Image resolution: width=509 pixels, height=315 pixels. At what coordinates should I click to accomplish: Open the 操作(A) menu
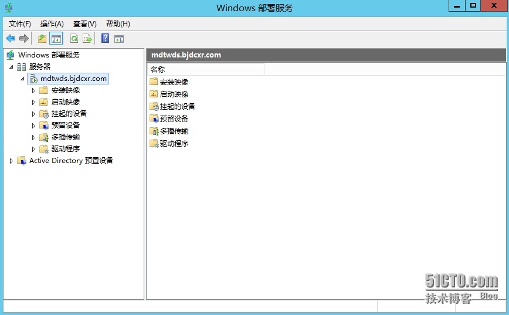click(x=52, y=23)
